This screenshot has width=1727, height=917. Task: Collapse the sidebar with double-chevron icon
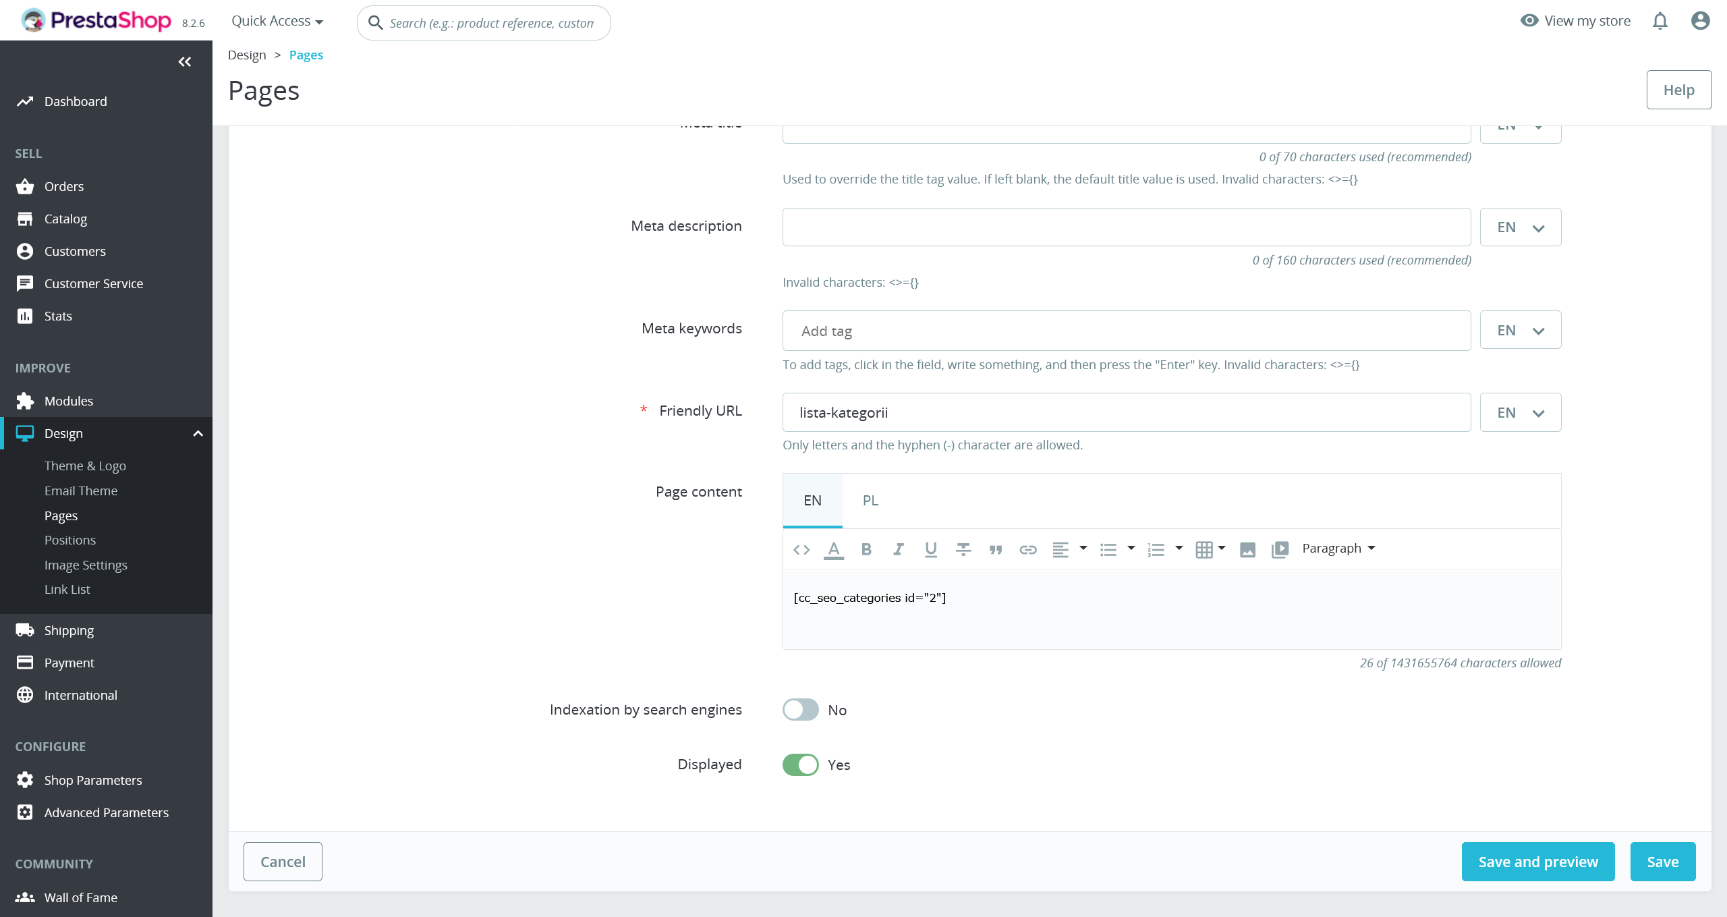(185, 62)
